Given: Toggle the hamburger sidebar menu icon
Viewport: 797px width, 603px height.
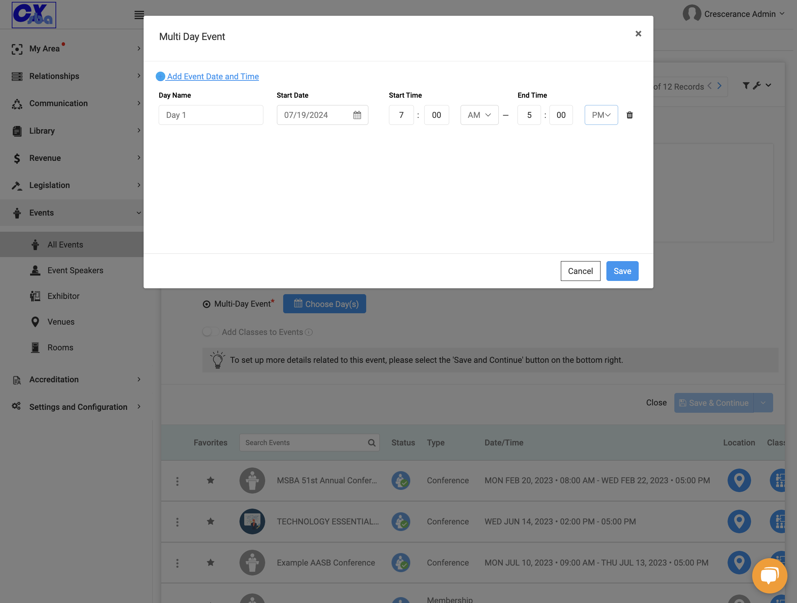Looking at the screenshot, I should tap(139, 15).
